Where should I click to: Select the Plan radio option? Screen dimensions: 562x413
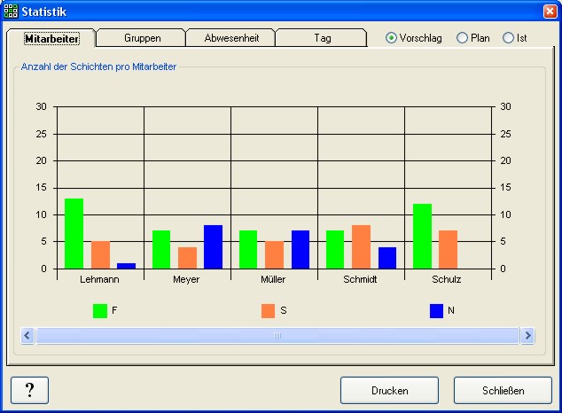pos(462,38)
